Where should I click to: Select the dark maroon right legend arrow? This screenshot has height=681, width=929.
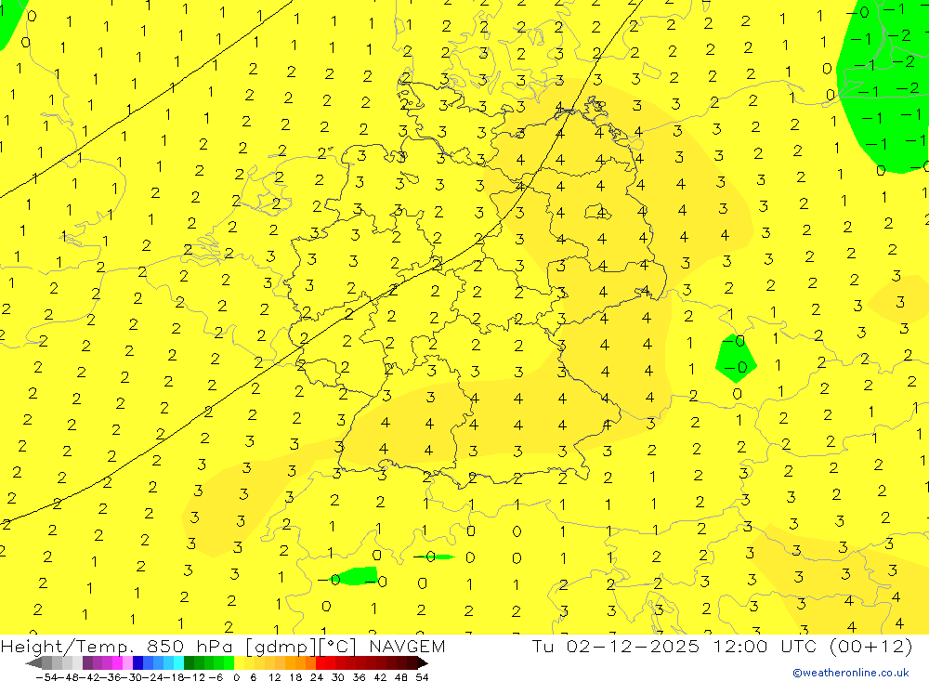pyautogui.click(x=422, y=662)
